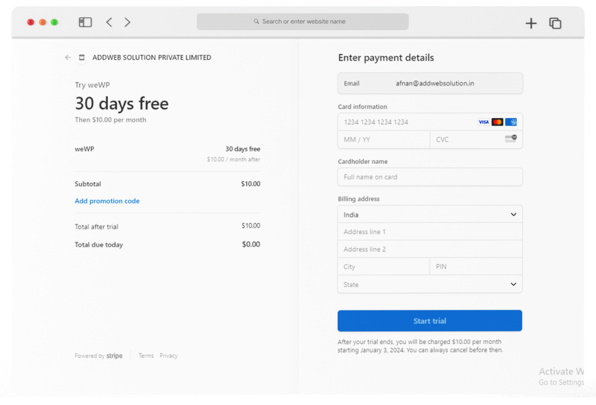Image resolution: width=596 pixels, height=405 pixels.
Task: Click the American Express card logo
Action: tap(511, 122)
